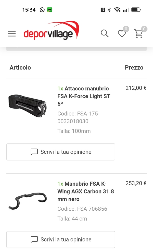Open the shopping cart icon

coord(138,34)
